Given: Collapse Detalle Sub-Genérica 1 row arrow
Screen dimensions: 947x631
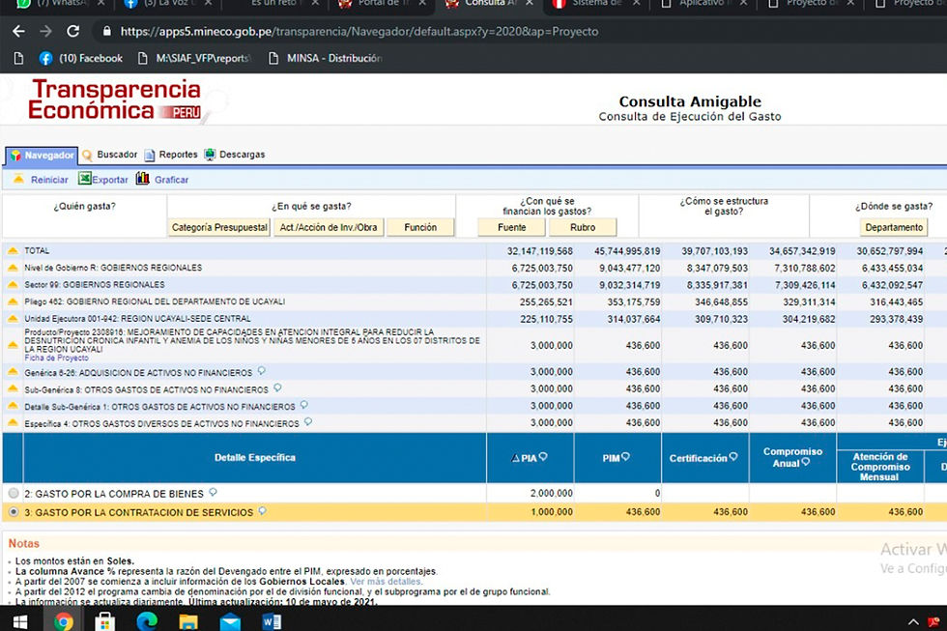Looking at the screenshot, I should pyautogui.click(x=13, y=406).
